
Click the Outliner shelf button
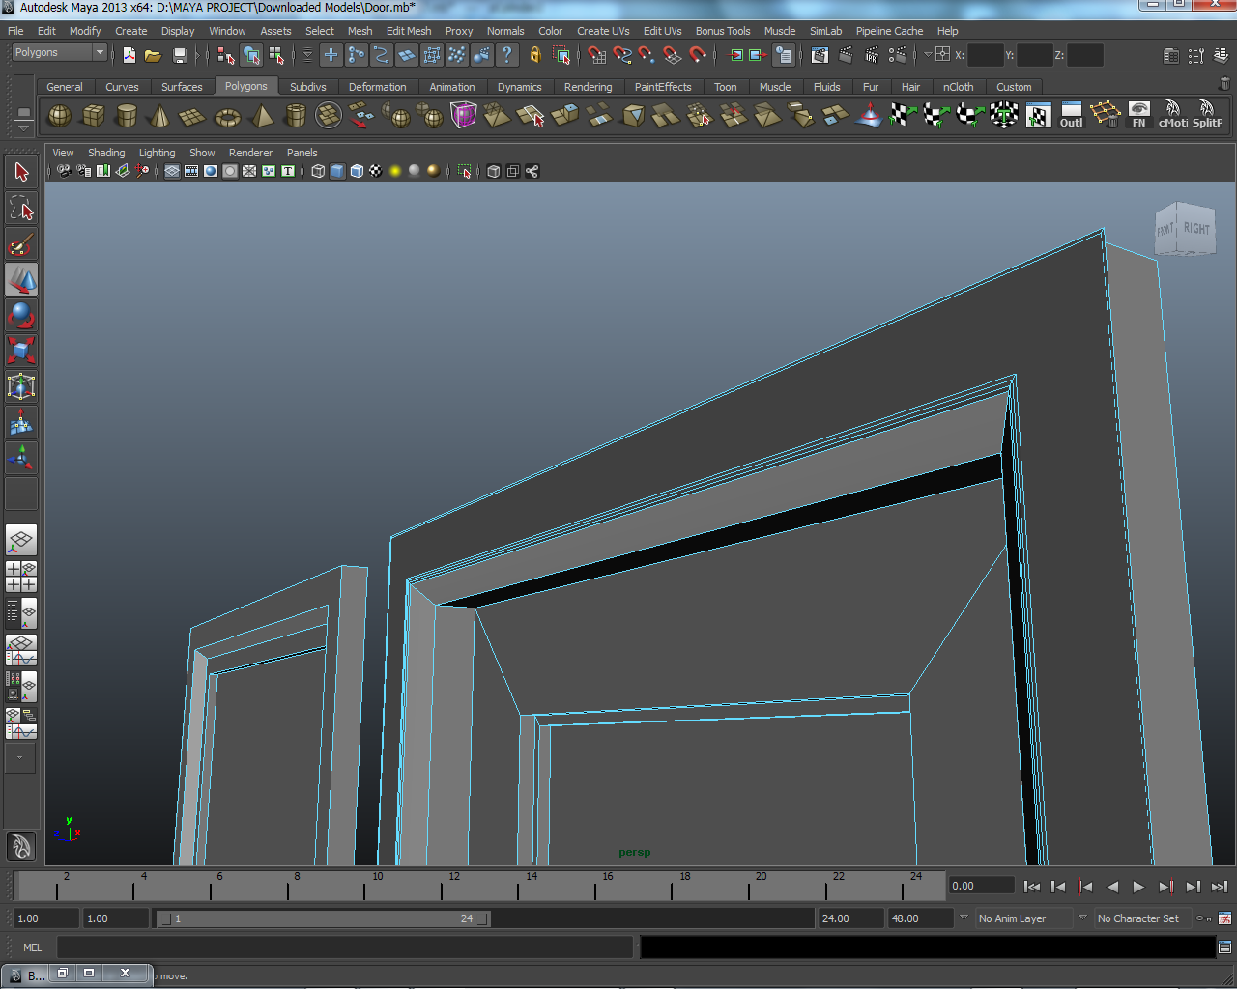pos(1071,116)
